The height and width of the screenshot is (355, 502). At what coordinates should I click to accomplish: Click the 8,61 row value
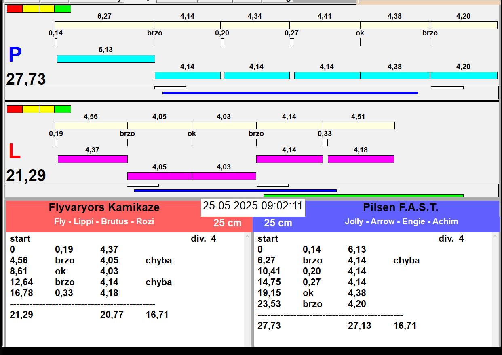tap(18, 271)
